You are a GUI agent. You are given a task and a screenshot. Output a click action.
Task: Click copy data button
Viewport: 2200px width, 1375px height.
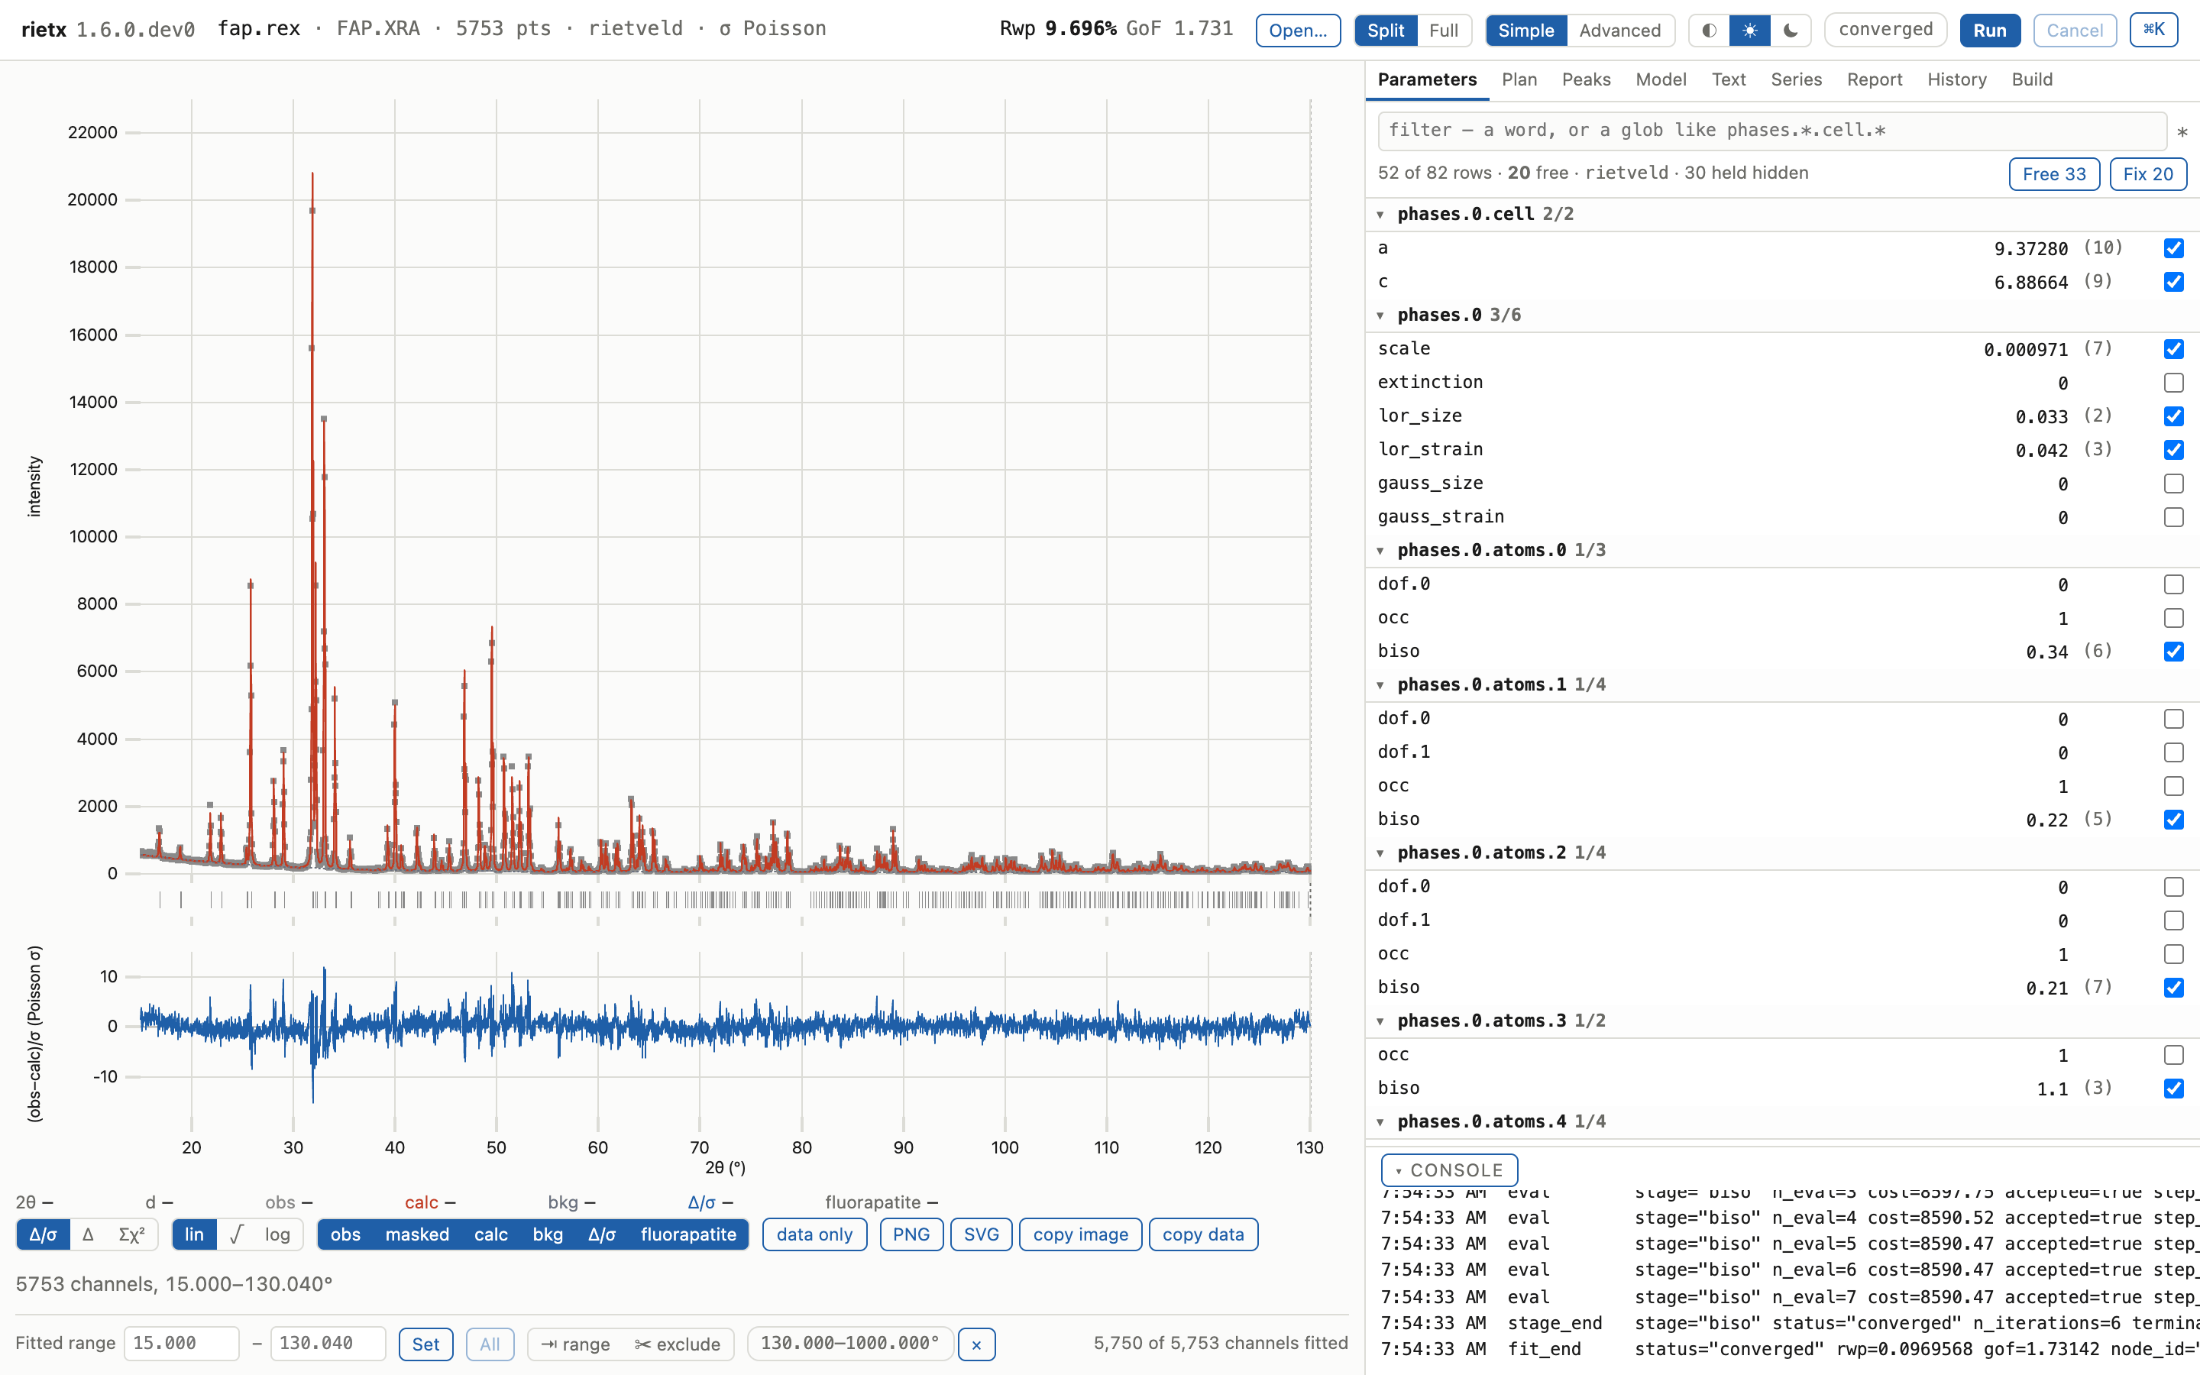click(x=1202, y=1234)
